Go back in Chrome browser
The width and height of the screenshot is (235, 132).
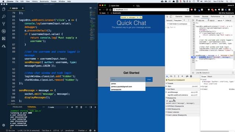point(100,10)
